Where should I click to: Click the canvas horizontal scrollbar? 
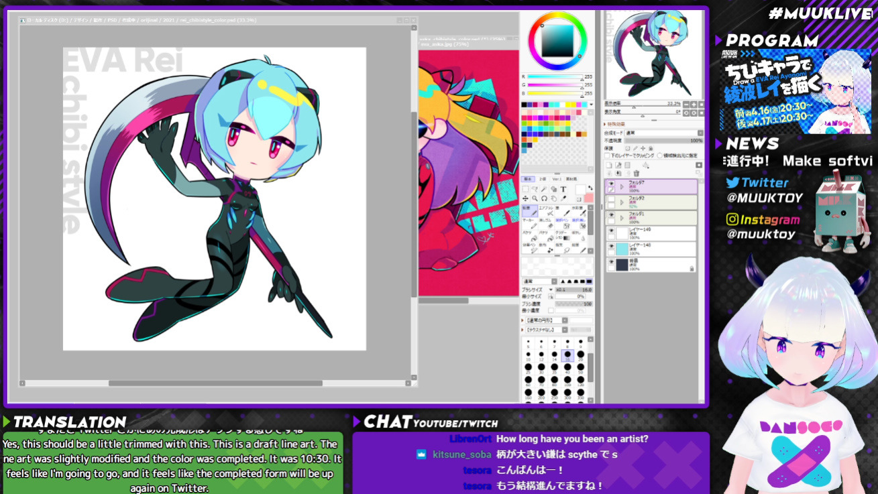[x=215, y=383]
